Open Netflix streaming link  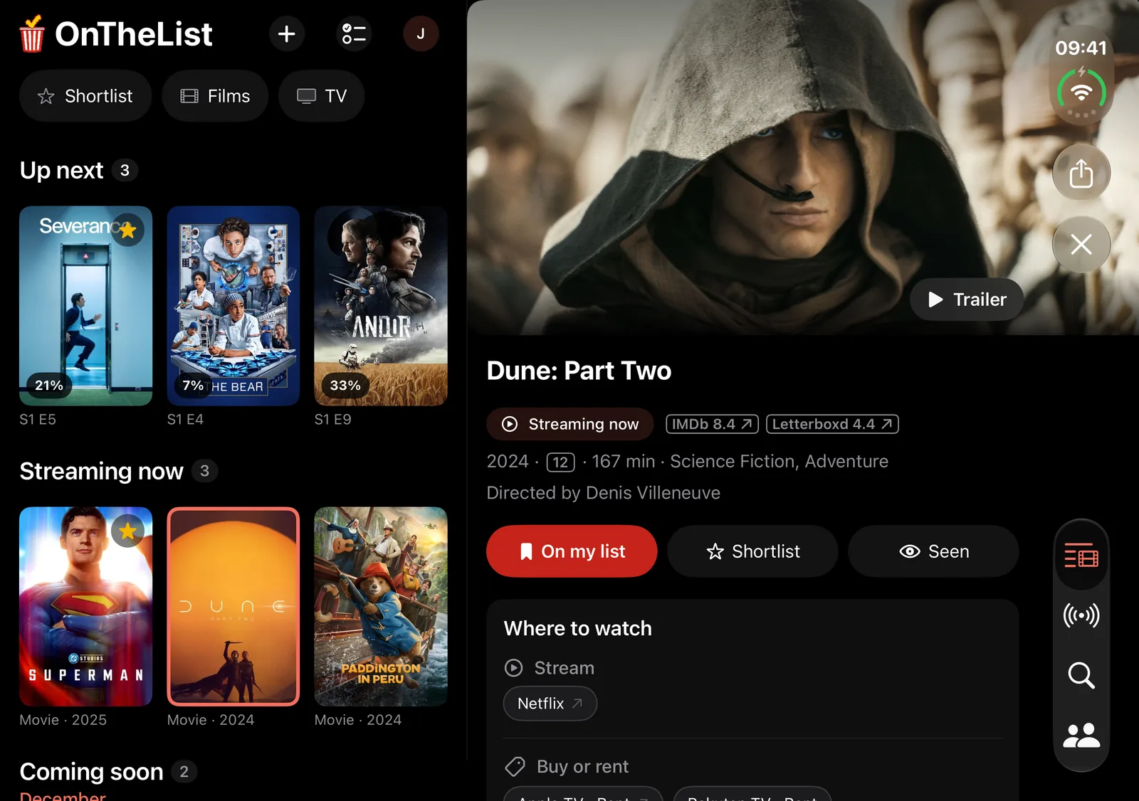point(550,704)
